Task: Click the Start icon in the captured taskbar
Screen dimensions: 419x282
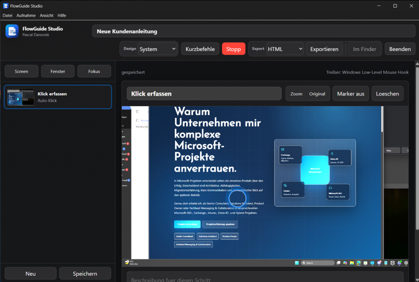Action: tap(297, 263)
